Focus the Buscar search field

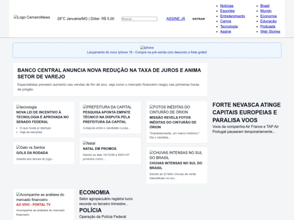click(x=139, y=19)
